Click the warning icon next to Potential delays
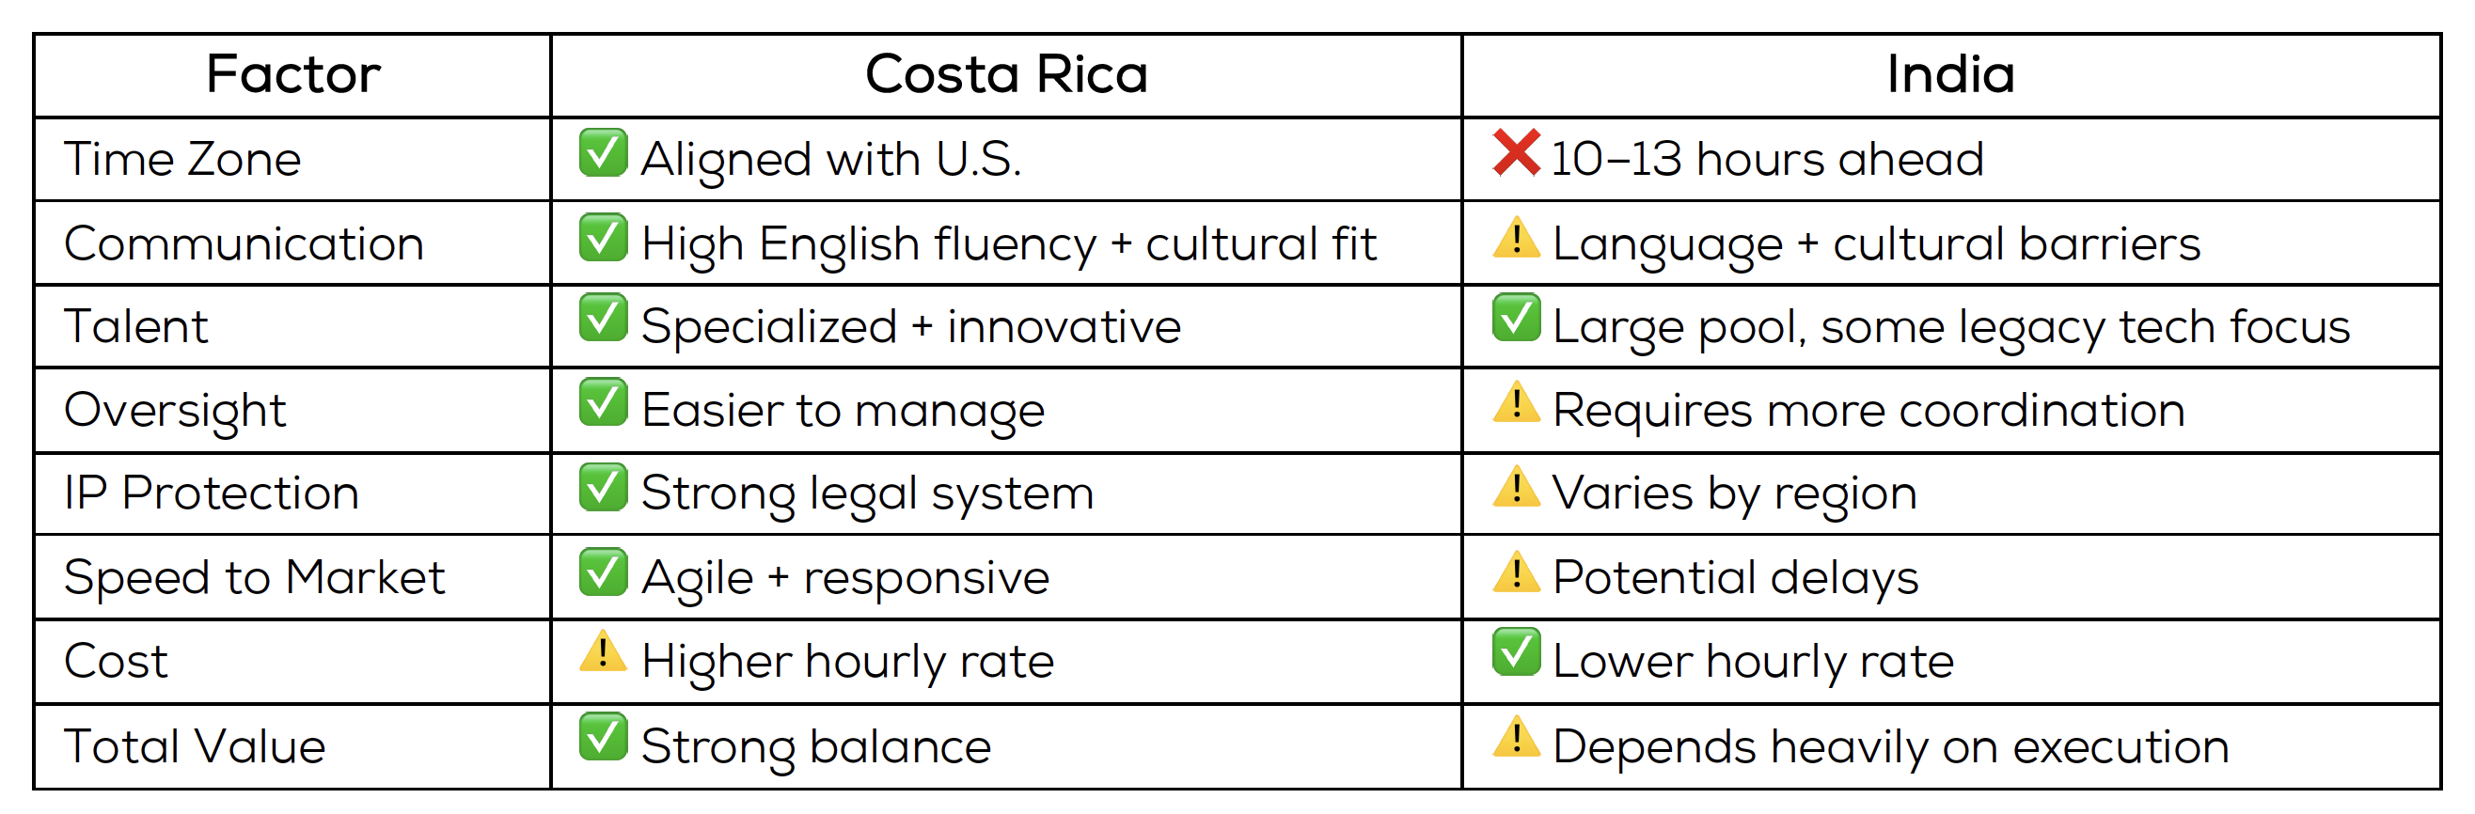The width and height of the screenshot is (2475, 814). point(1516,571)
